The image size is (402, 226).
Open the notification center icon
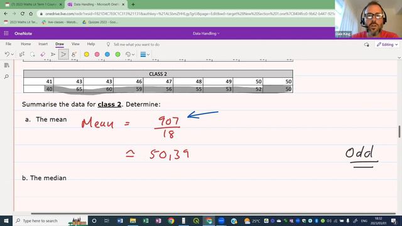(x=394, y=220)
